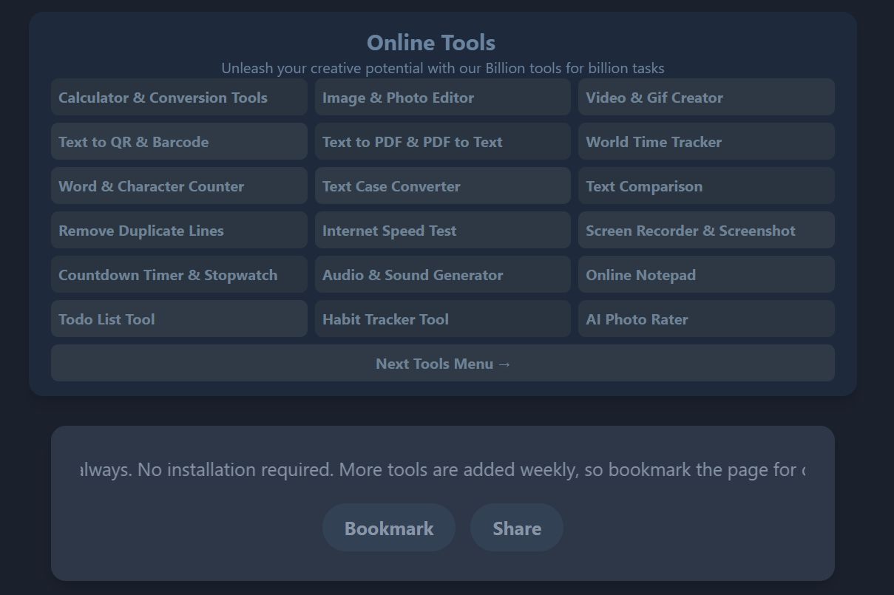Open Video & Gif Creator
This screenshot has height=595, width=894.
705,98
